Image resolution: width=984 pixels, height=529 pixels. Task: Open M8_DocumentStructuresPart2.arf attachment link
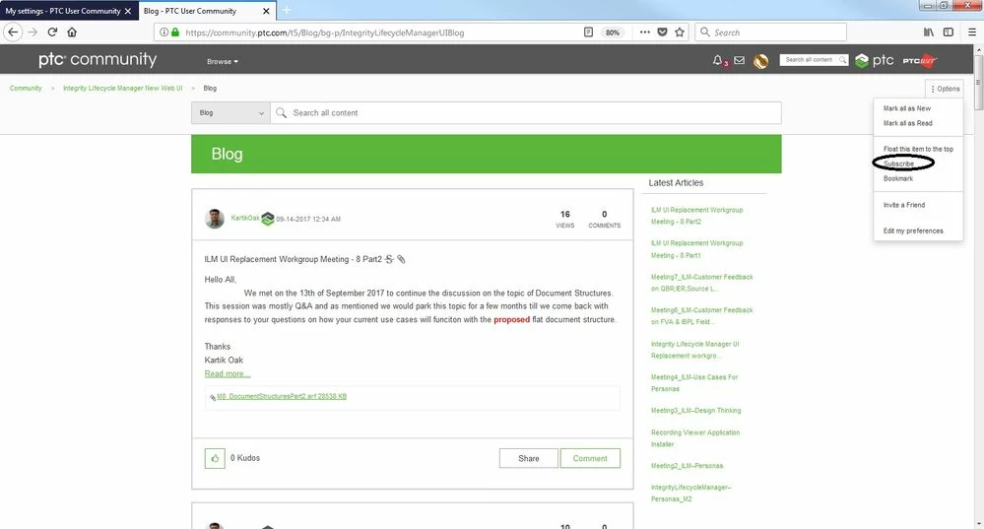click(282, 397)
